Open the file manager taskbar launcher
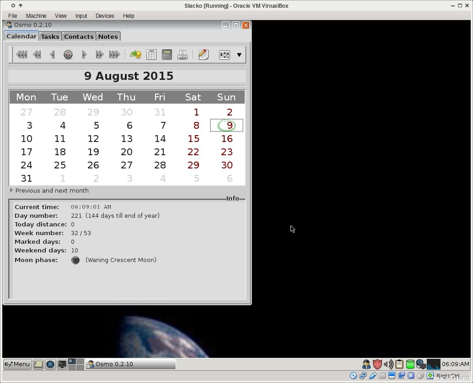This screenshot has width=473, height=383. 38,364
